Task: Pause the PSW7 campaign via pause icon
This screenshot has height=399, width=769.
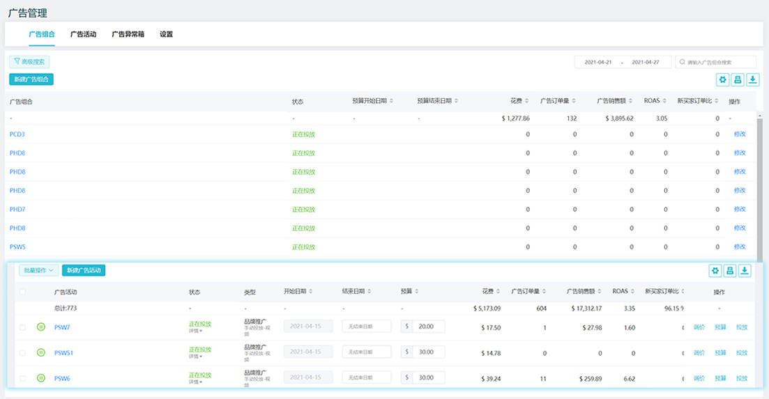Action: [x=41, y=327]
